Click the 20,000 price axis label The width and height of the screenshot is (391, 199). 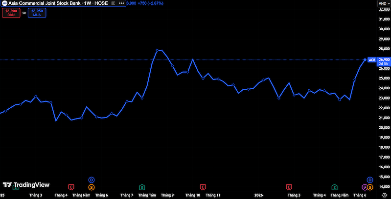pos(384,128)
